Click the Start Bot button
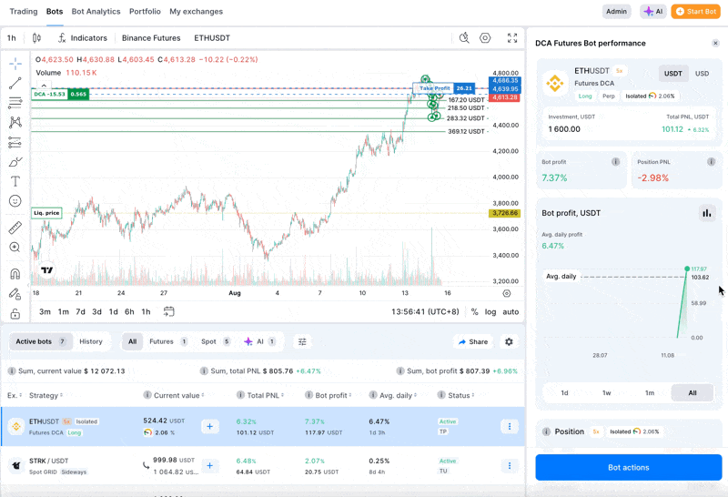Viewport: 728px width, 497px height. 695,12
